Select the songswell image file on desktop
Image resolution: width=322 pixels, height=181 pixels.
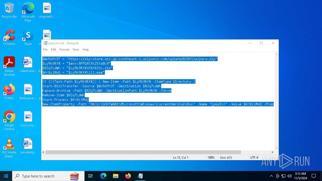pyautogui.click(x=47, y=10)
